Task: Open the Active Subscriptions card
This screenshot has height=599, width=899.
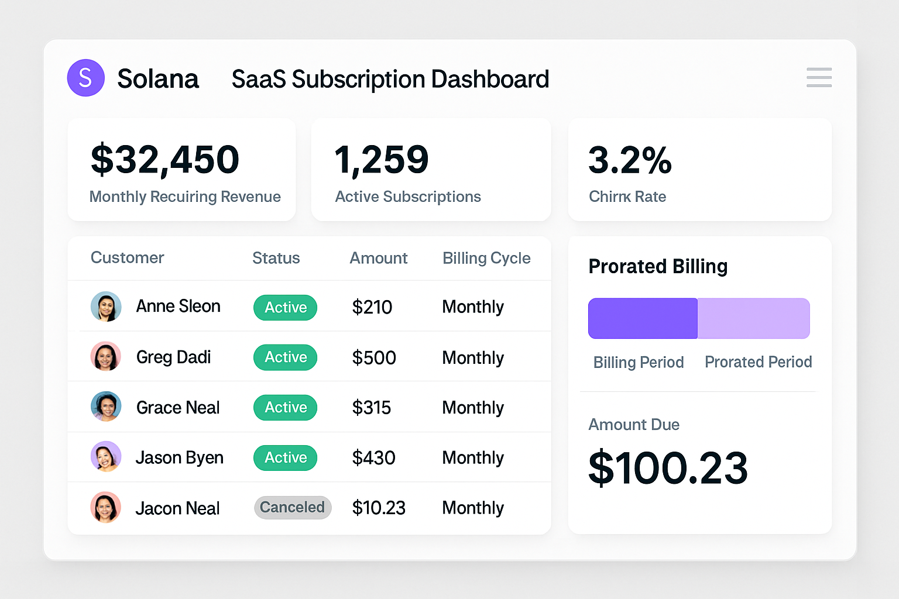Action: tap(431, 170)
